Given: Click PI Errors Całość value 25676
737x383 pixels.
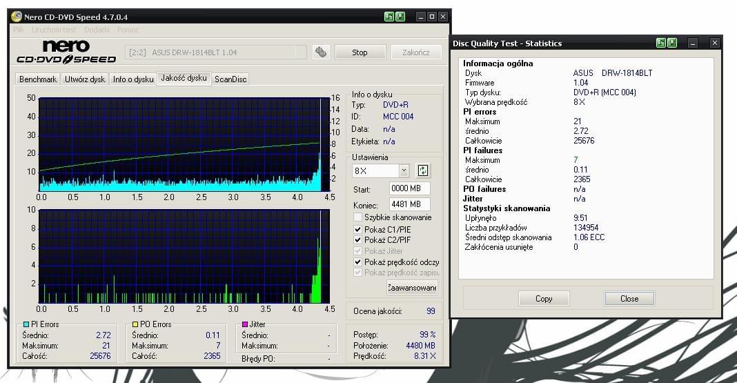Looking at the screenshot, I should (x=100, y=356).
